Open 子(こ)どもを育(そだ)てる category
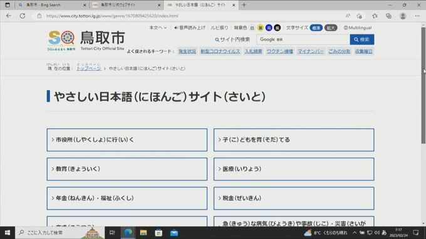 [x=294, y=140]
